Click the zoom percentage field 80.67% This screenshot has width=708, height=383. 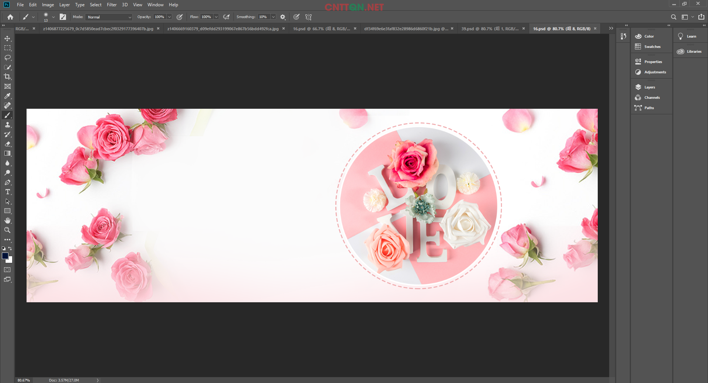pos(24,380)
